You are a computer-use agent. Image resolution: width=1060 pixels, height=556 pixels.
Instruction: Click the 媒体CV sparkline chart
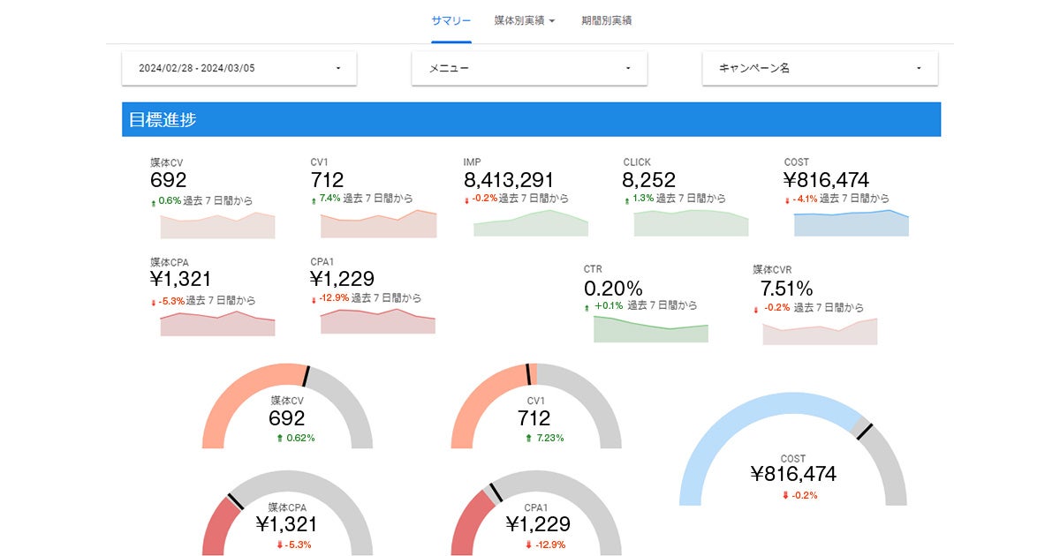(x=217, y=224)
